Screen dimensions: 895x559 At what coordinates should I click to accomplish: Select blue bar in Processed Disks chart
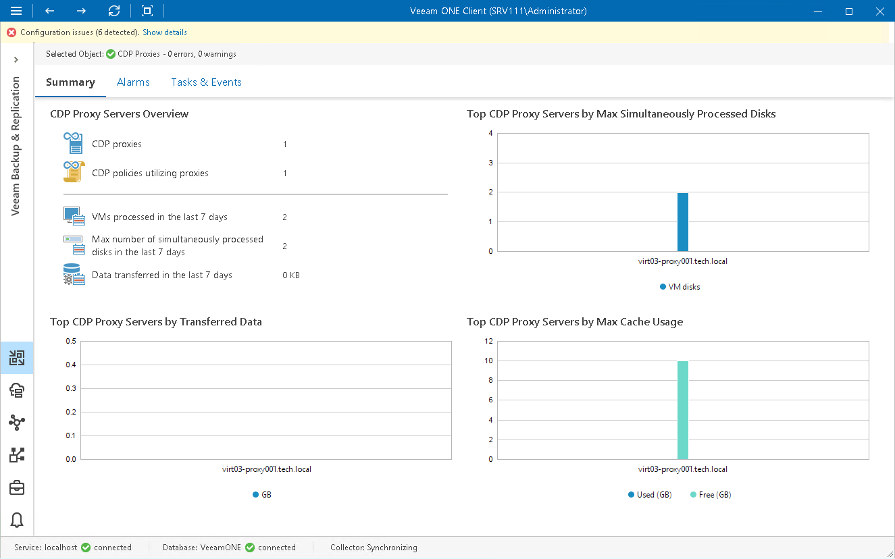683,222
